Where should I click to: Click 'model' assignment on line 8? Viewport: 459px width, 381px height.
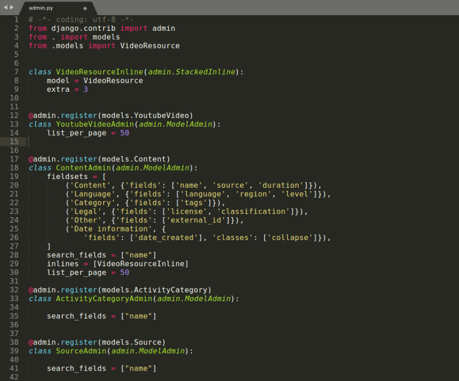[x=58, y=81]
